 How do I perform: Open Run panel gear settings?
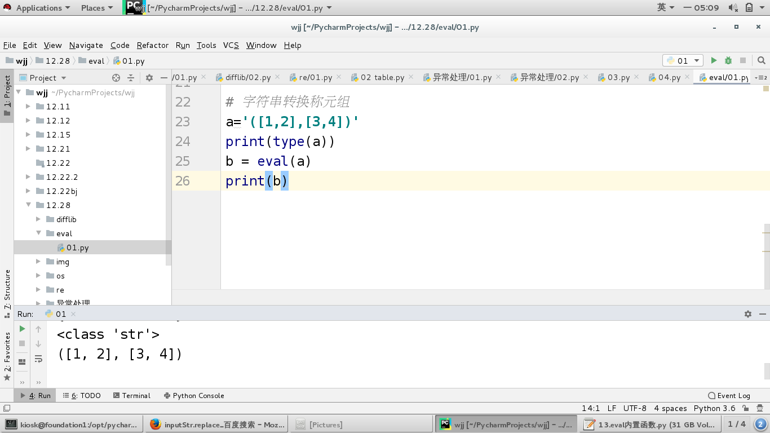(748, 314)
